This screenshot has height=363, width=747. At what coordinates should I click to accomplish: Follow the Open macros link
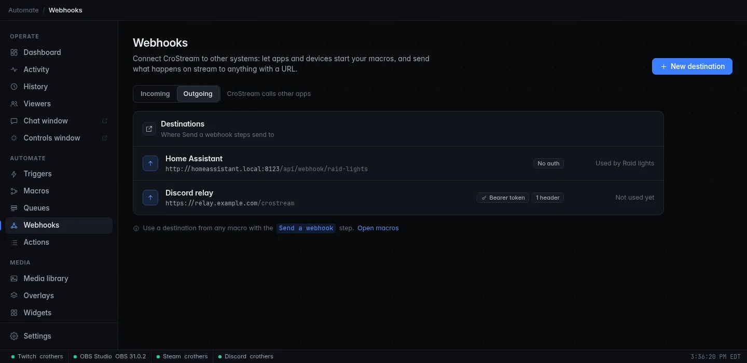pos(378,228)
